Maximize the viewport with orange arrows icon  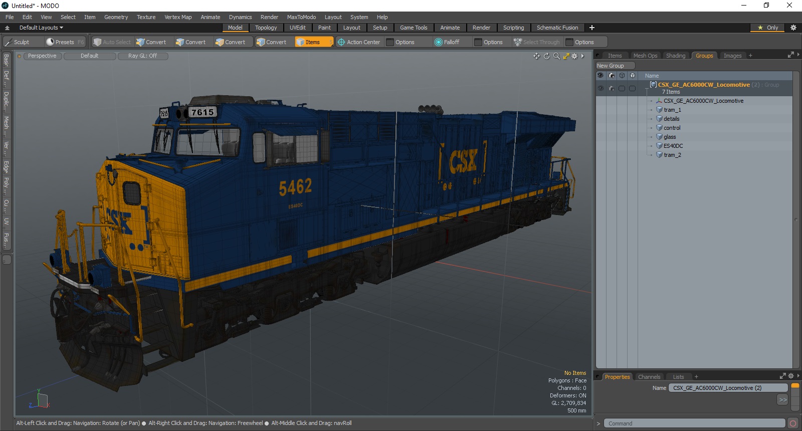(x=566, y=56)
